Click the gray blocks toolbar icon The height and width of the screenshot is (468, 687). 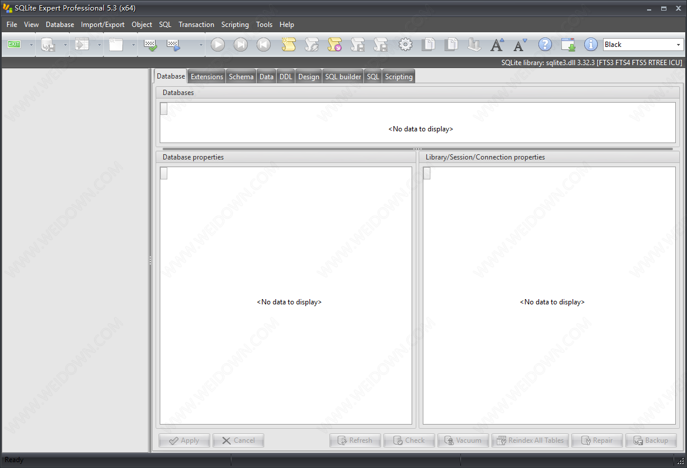click(474, 45)
